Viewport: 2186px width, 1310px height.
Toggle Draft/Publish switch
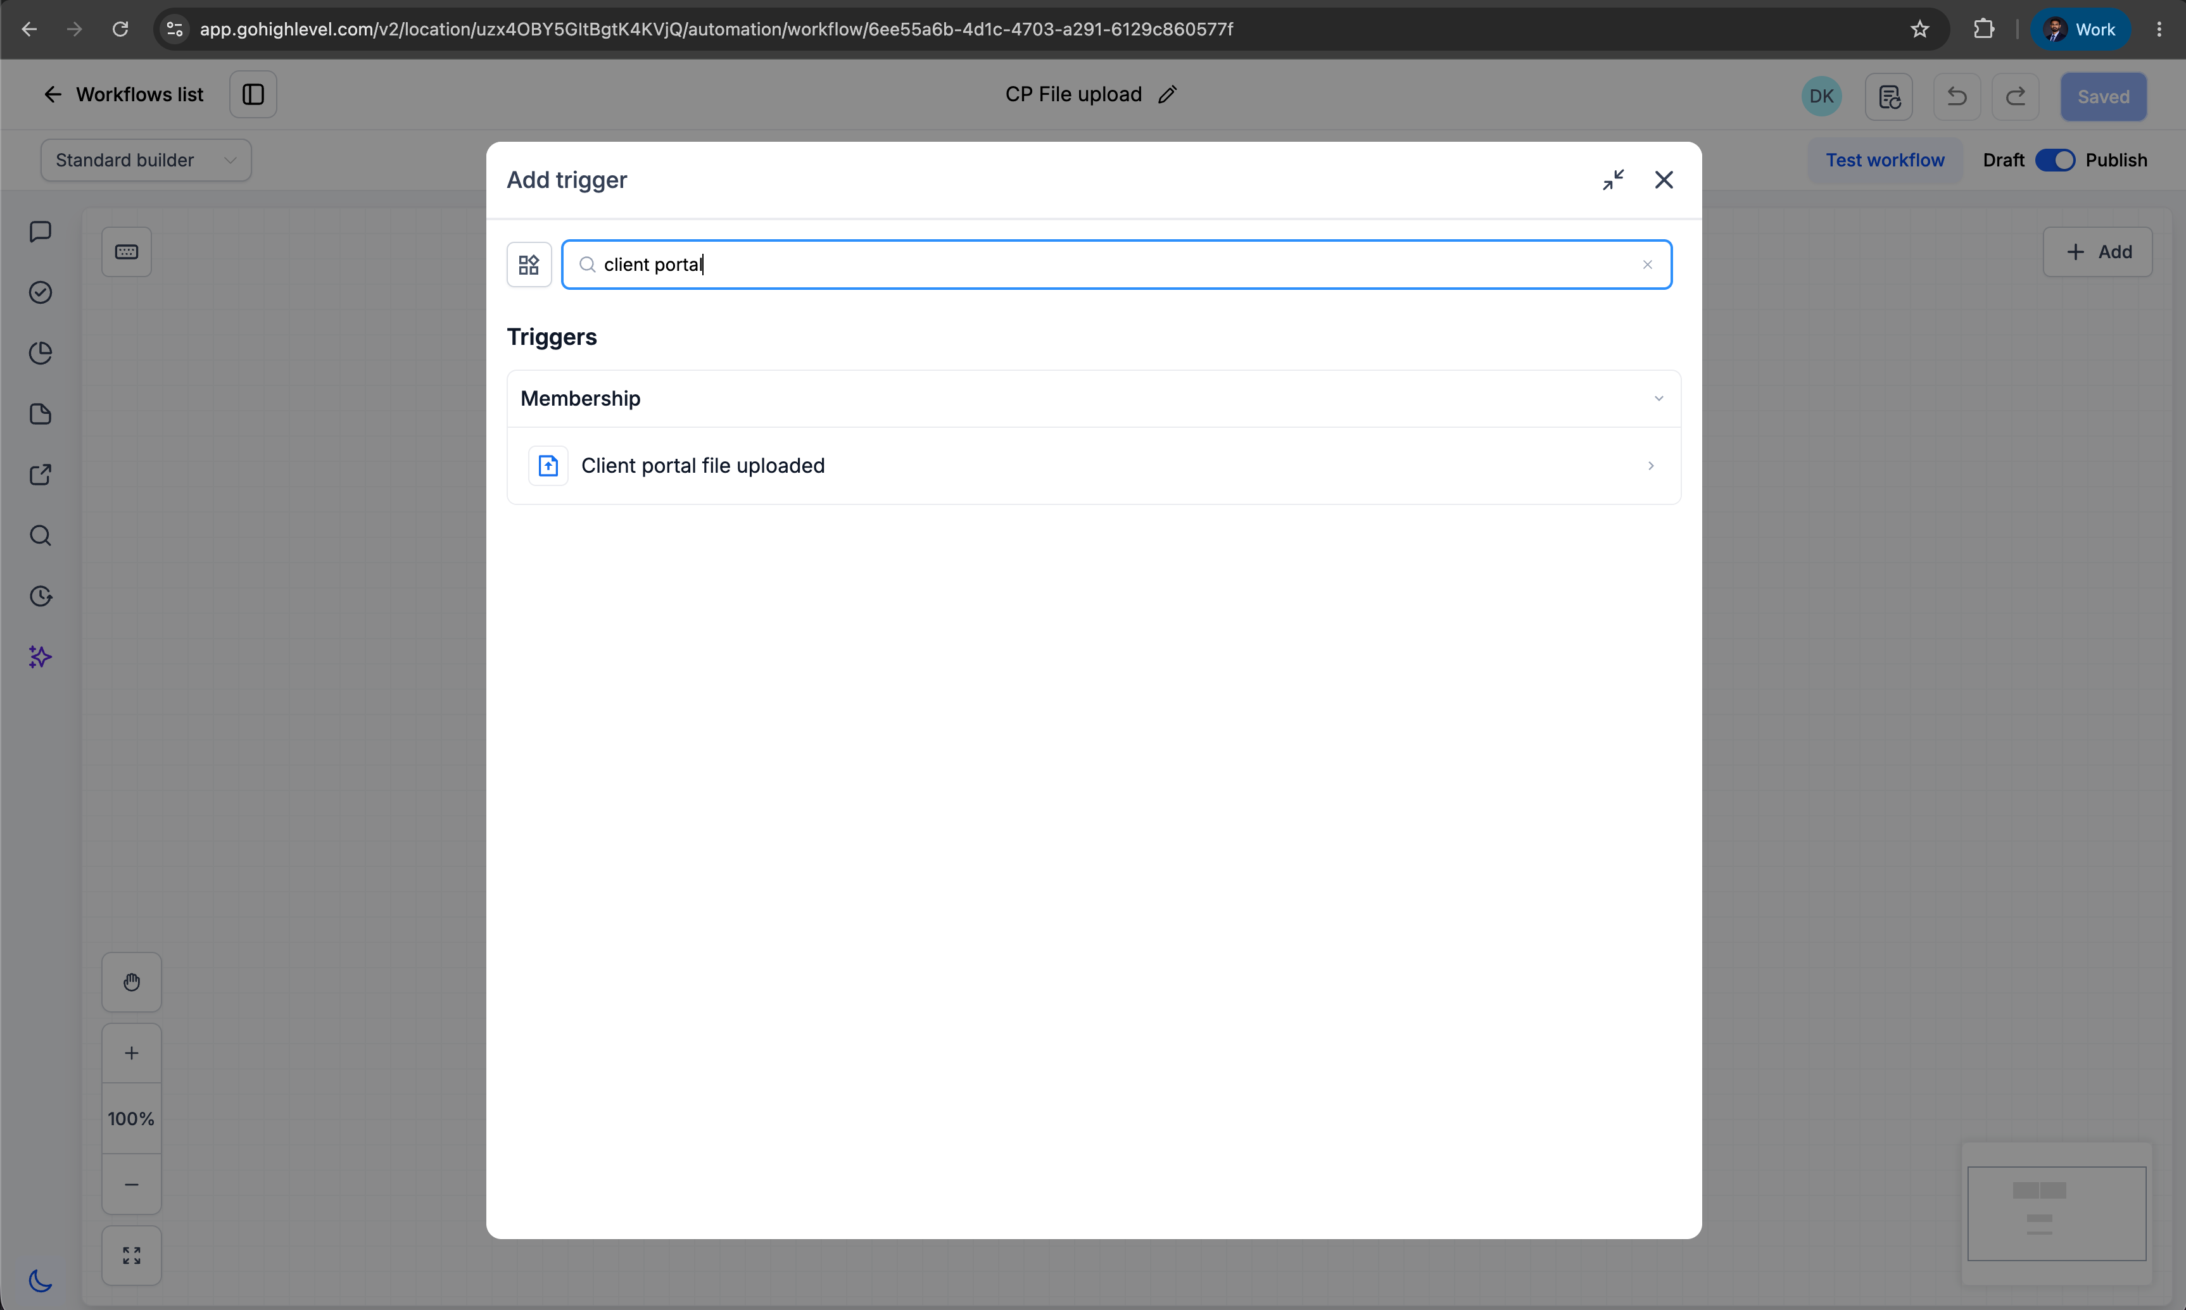[2054, 159]
